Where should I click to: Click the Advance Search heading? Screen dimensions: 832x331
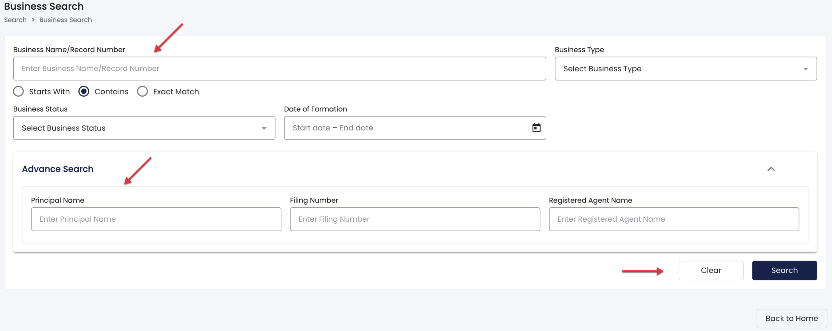point(58,169)
